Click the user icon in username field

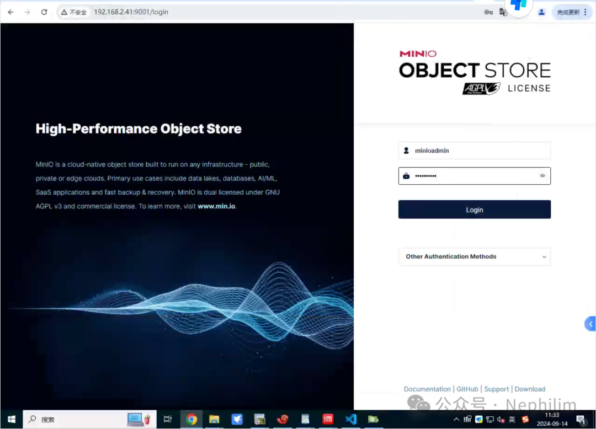406,151
